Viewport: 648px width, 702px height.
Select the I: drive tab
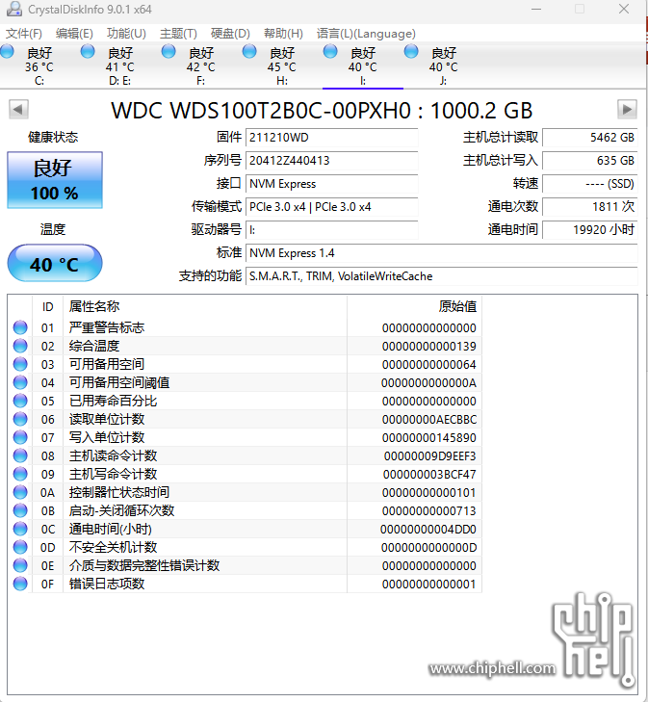(363, 65)
